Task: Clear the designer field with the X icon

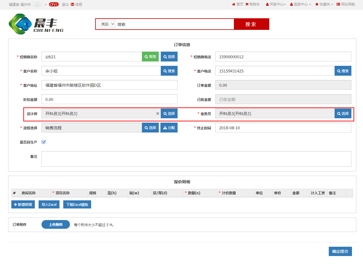Action: pyautogui.click(x=158, y=114)
